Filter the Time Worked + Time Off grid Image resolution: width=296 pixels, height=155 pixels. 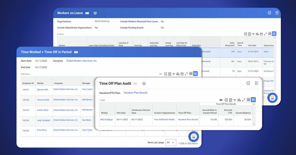point(174,74)
